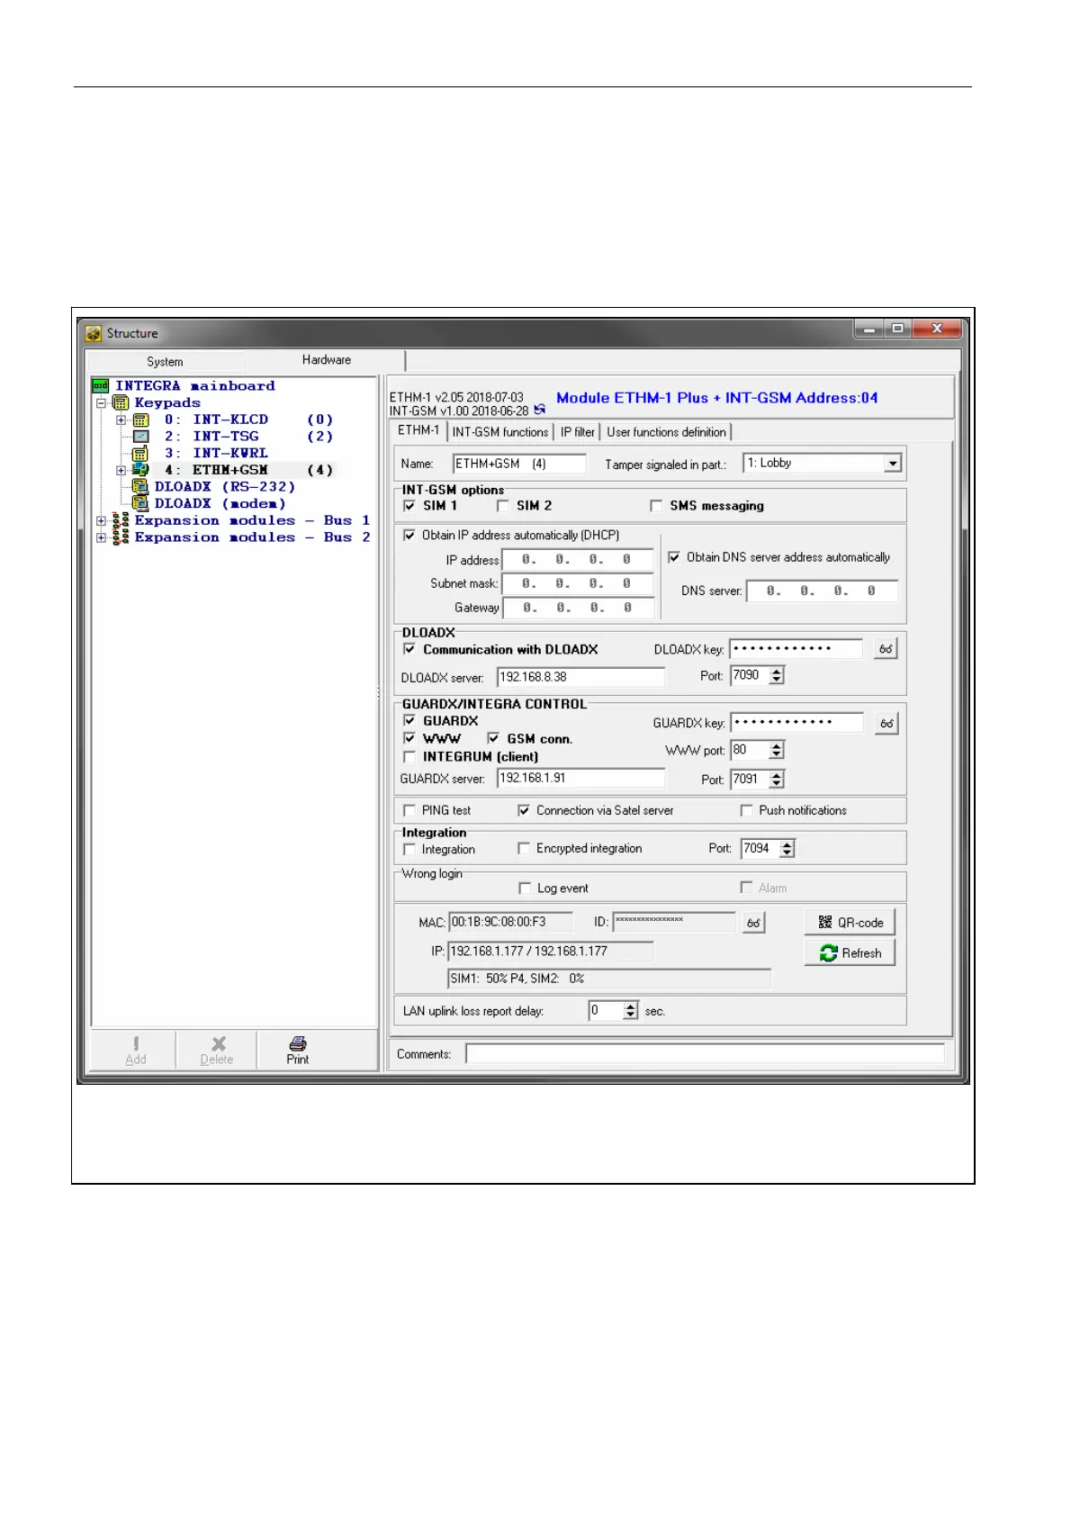
Task: Toggle Connection via Satel server
Action: point(524,811)
